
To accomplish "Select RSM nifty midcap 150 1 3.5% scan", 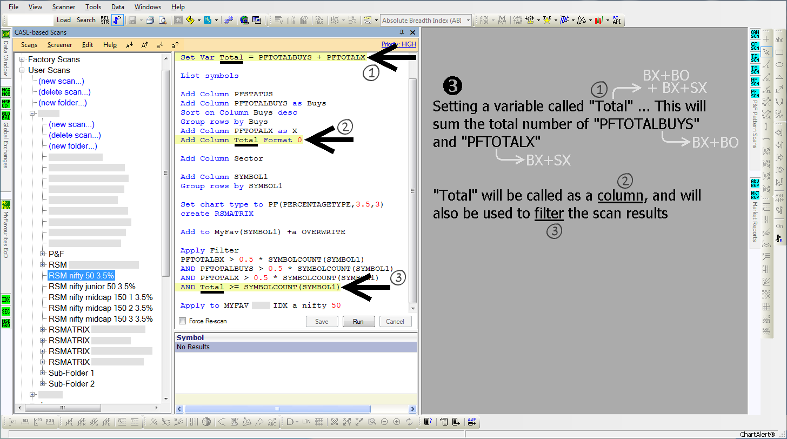I will 101,297.
